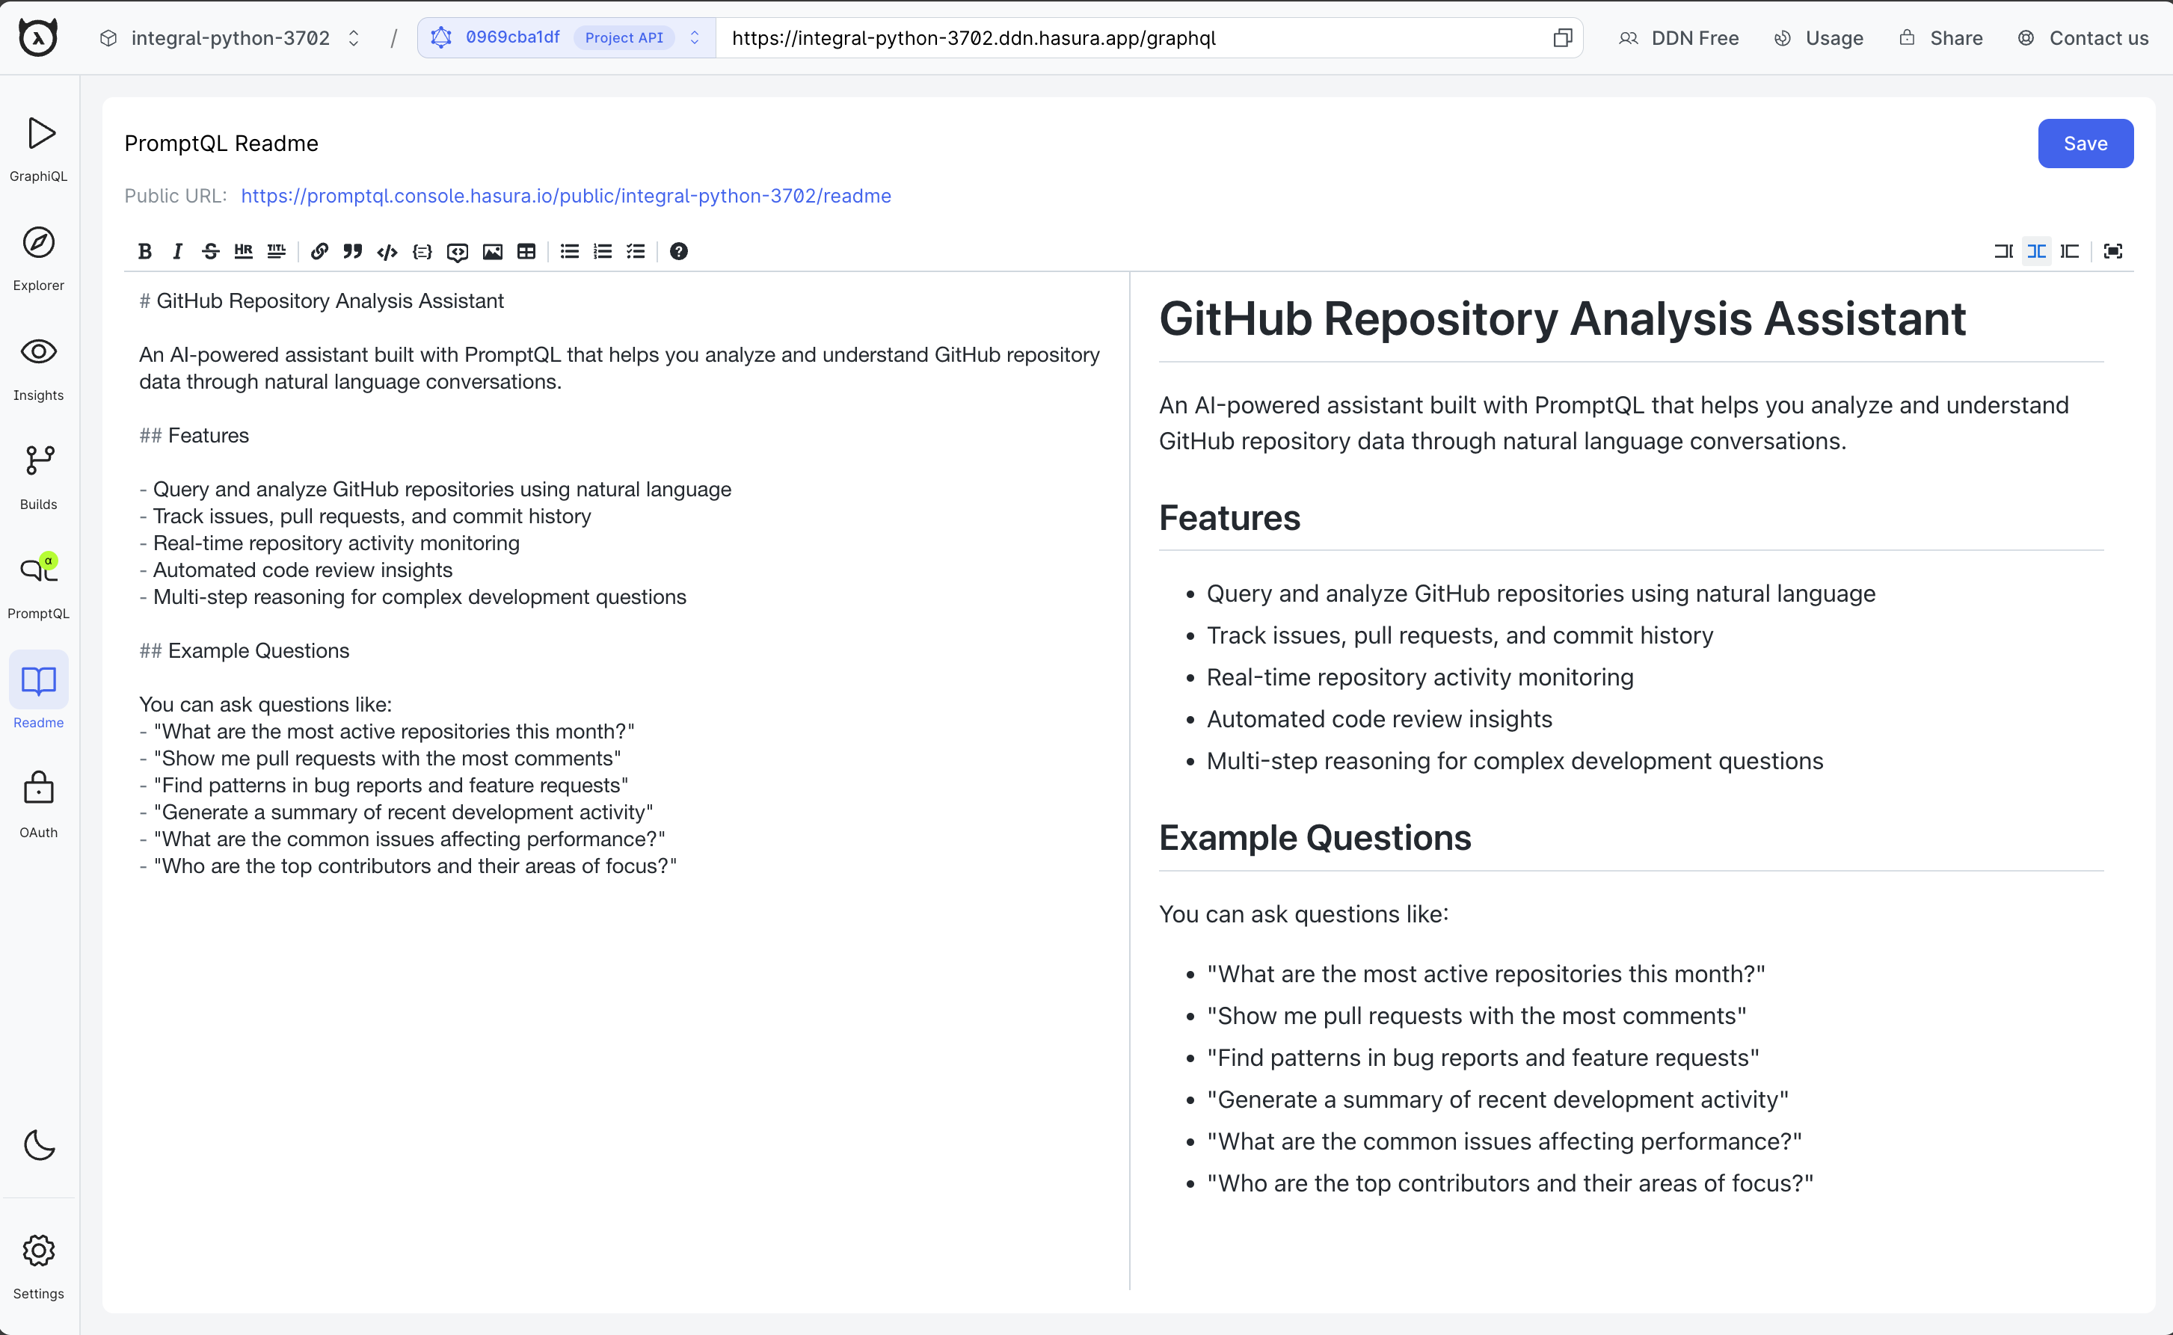2173x1335 pixels.
Task: Expand the integral-python-3702 project selector
Action: [354, 38]
